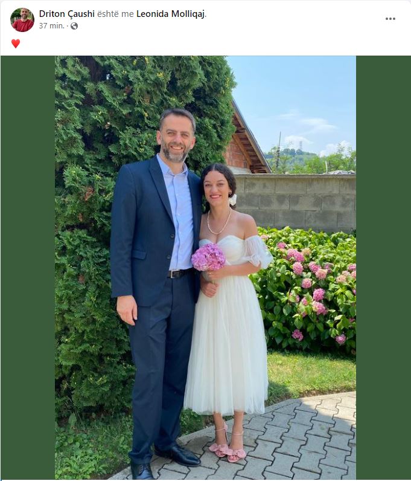Click the right green margin beside the photo
This screenshot has width=411, height=481.
point(383,268)
